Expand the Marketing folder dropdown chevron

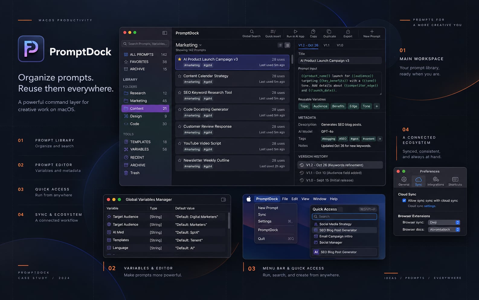[x=200, y=45]
